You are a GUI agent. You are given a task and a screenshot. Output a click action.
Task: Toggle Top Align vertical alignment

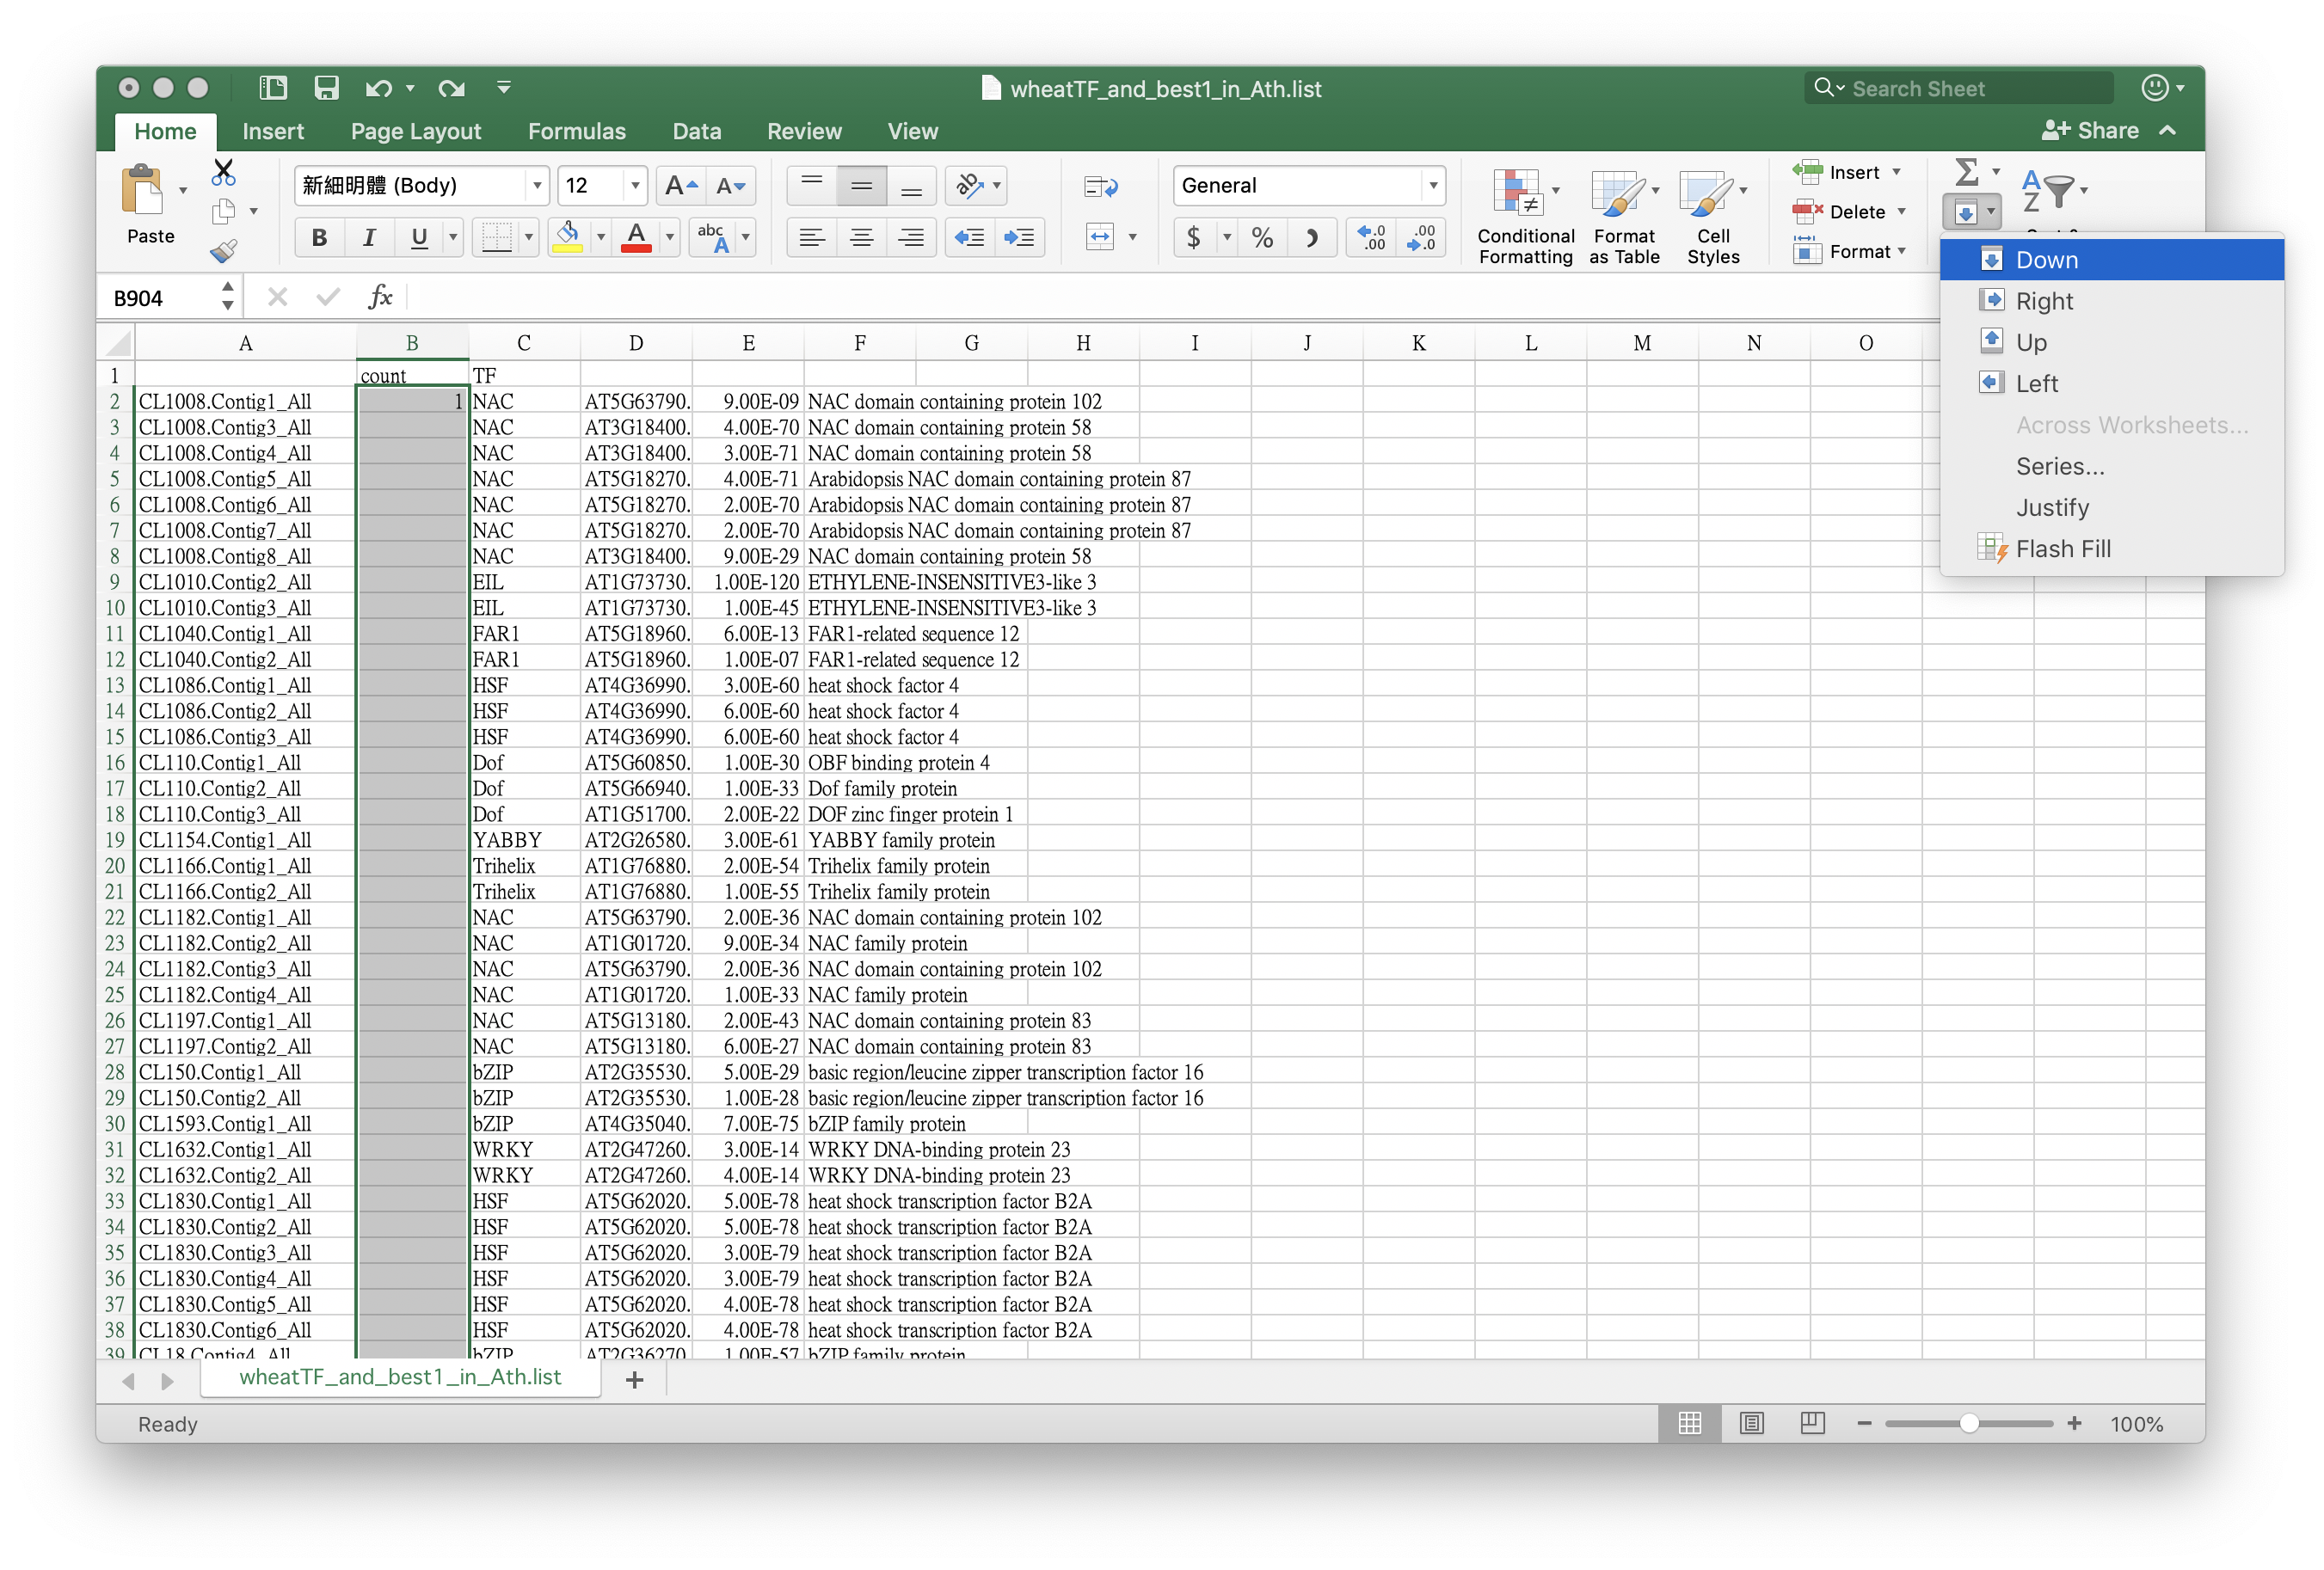coord(811,186)
